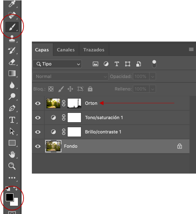
Task: Open the Tipo filter dropdown
Action: pos(57,64)
